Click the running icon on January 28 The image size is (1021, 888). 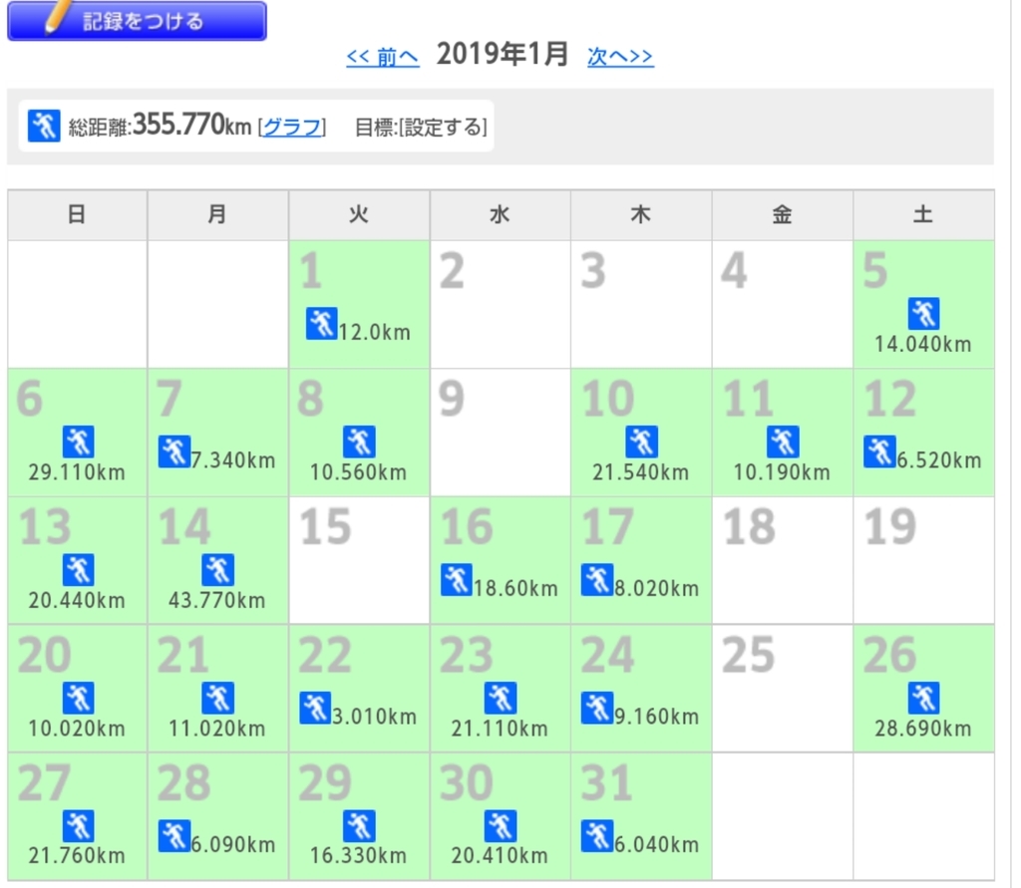tap(174, 836)
